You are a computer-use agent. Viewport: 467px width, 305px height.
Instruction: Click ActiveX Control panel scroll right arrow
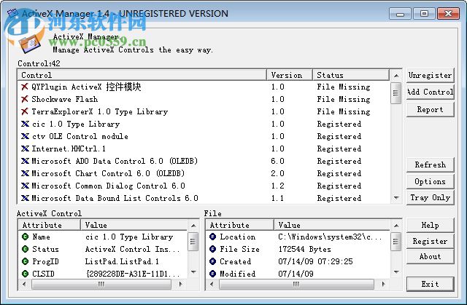click(180, 284)
